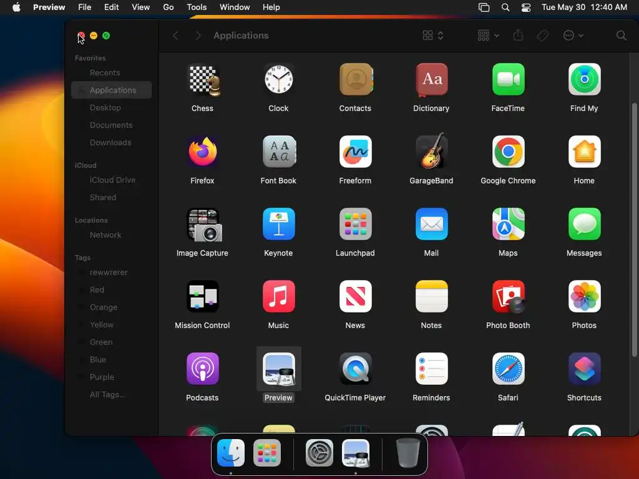Screen dimensions: 639x479
Task: Click the Photo Booth app icon
Action: pyautogui.click(x=508, y=296)
